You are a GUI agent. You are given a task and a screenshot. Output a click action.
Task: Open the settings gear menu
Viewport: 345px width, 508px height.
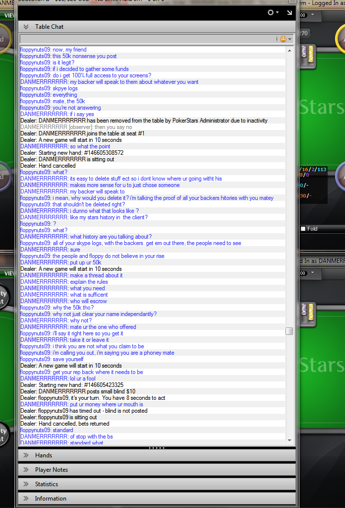[271, 12]
